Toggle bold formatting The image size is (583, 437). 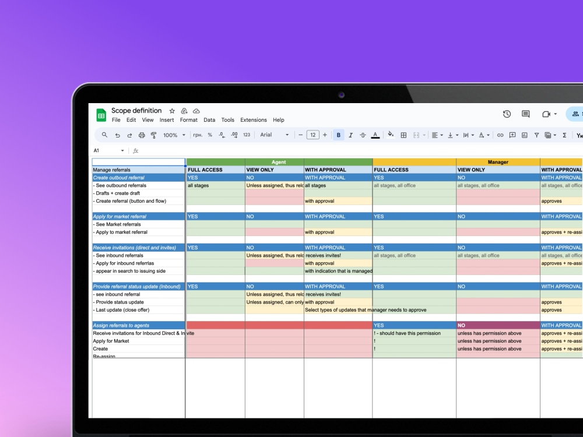[338, 135]
